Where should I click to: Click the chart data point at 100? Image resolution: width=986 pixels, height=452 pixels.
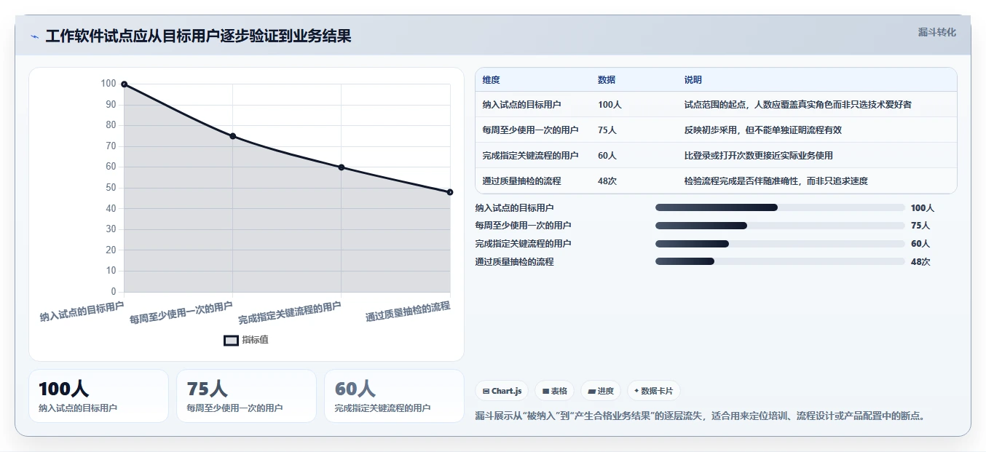point(124,84)
